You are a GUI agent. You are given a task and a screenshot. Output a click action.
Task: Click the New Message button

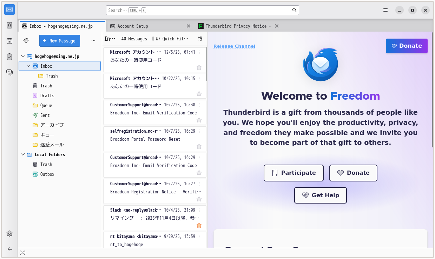pyautogui.click(x=60, y=41)
